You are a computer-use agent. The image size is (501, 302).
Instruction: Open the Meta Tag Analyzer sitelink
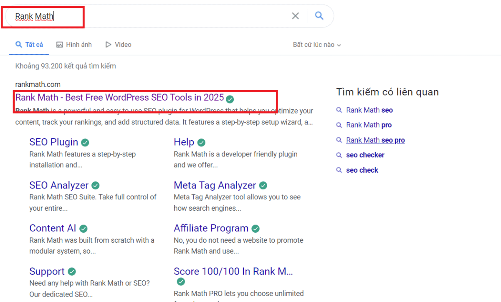pyautogui.click(x=215, y=185)
